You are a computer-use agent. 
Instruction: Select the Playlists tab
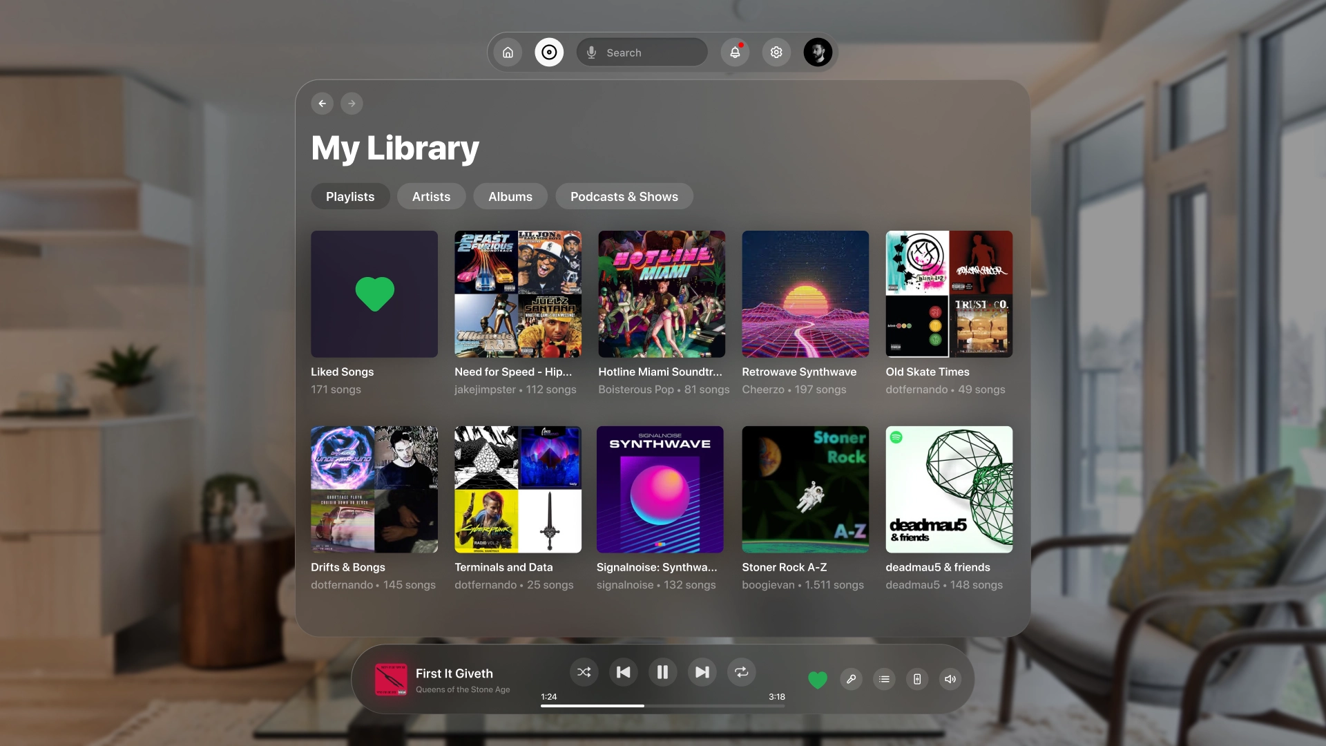pos(350,196)
